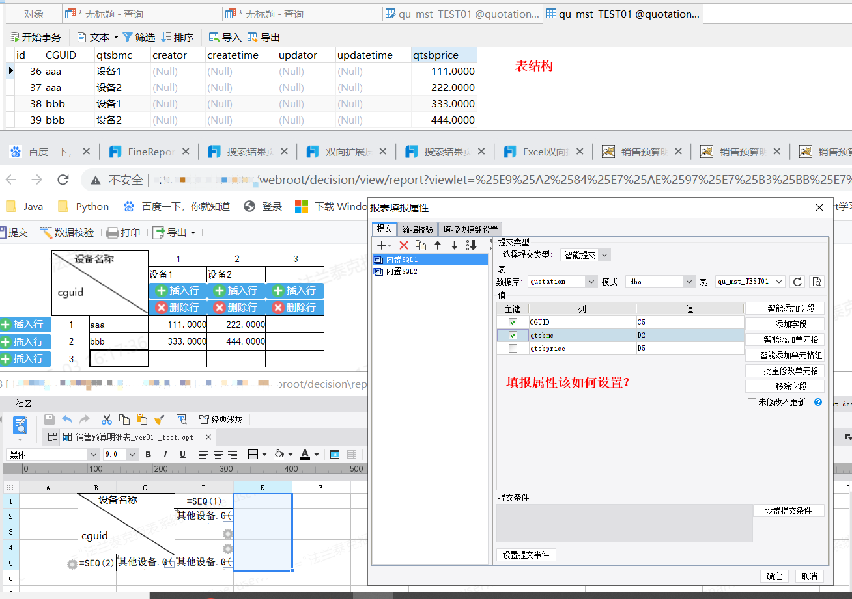Click the underline formatting icon

[x=182, y=454]
